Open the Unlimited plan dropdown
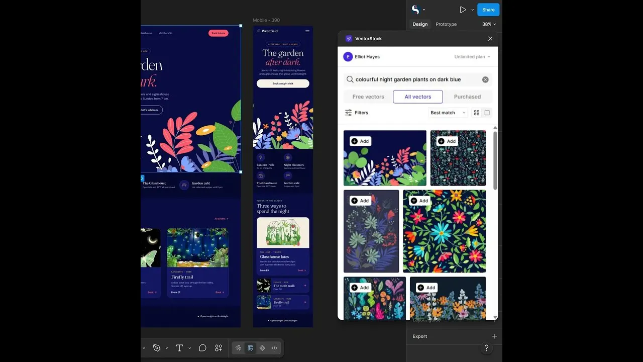 pos(472,57)
